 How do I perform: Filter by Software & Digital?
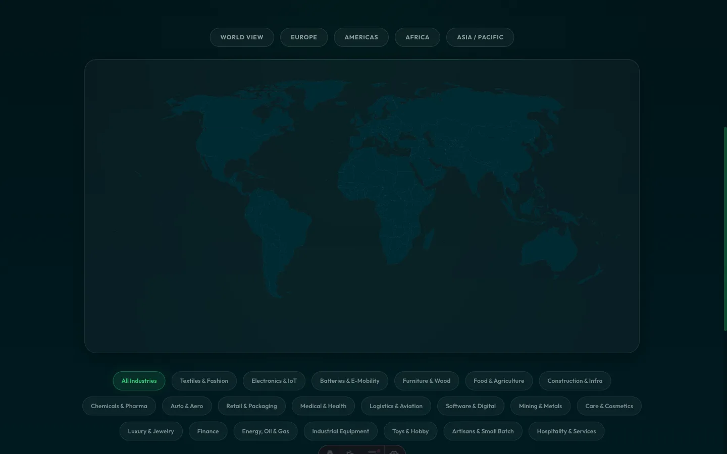click(471, 406)
